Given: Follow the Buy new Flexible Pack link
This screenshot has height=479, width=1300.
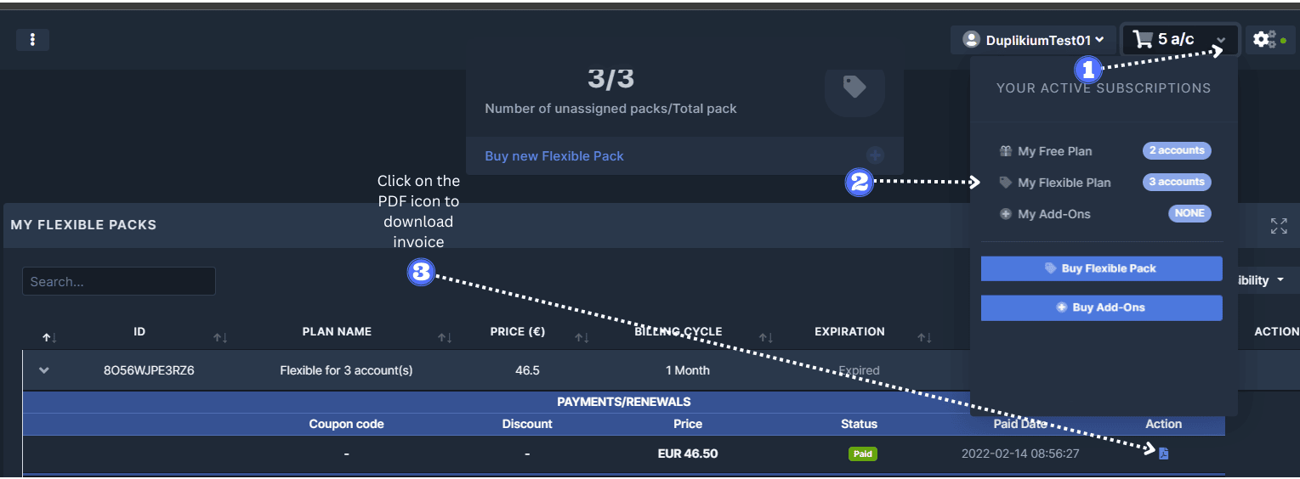Looking at the screenshot, I should (x=554, y=156).
